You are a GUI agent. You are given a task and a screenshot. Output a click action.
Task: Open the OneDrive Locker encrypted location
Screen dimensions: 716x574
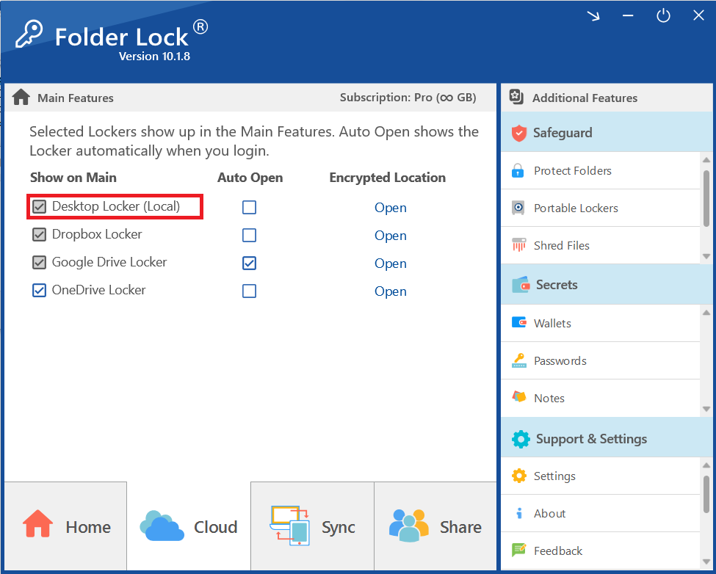390,291
